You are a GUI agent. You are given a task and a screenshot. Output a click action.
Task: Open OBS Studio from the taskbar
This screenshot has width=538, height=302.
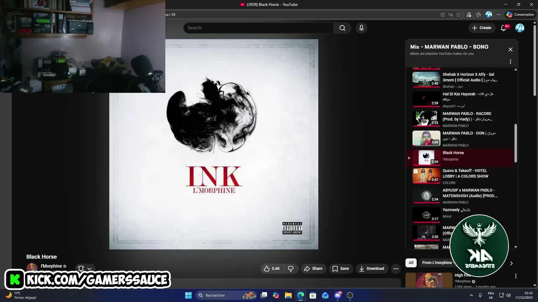coord(350,295)
